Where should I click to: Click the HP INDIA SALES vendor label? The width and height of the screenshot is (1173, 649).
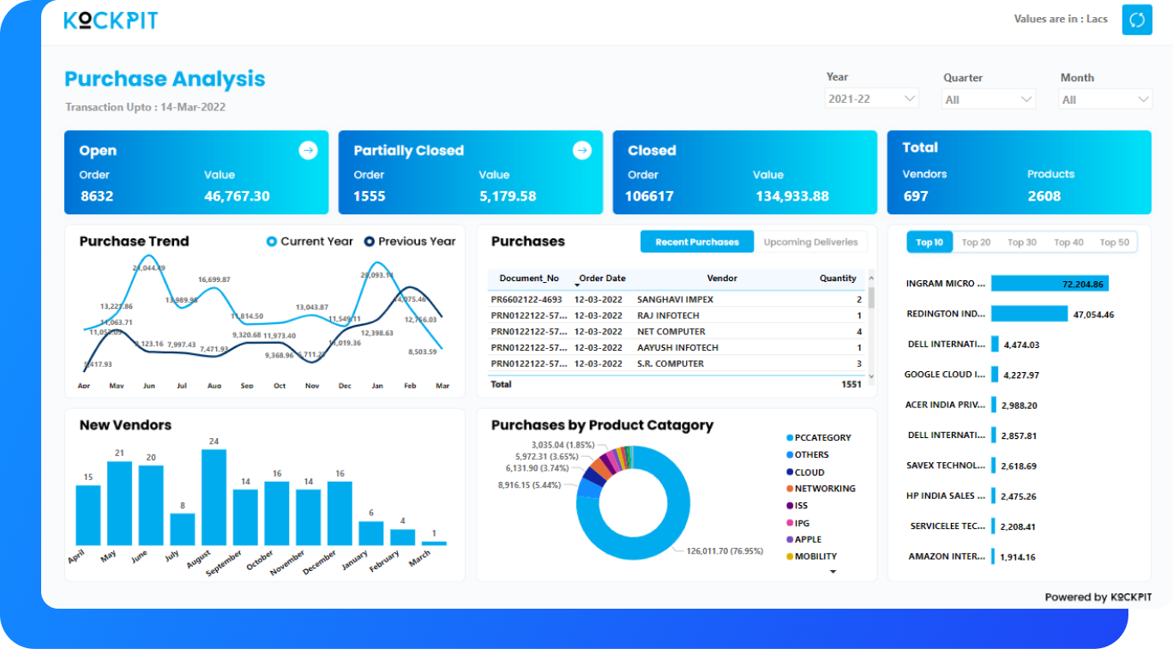click(946, 496)
